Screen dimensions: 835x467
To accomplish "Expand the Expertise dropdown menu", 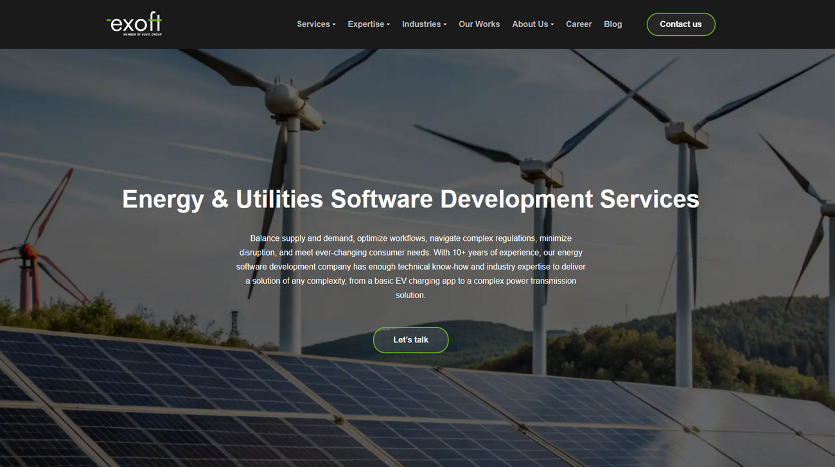I will click(x=366, y=24).
